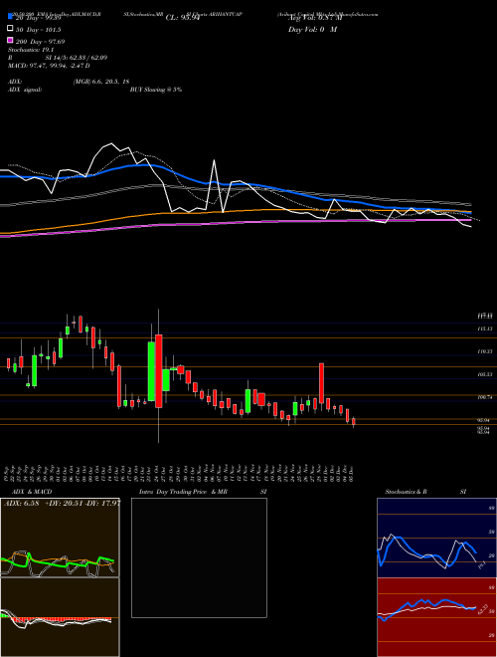Click the 'Stochastics & R' panel title
The image size is (497, 657).
point(407,492)
